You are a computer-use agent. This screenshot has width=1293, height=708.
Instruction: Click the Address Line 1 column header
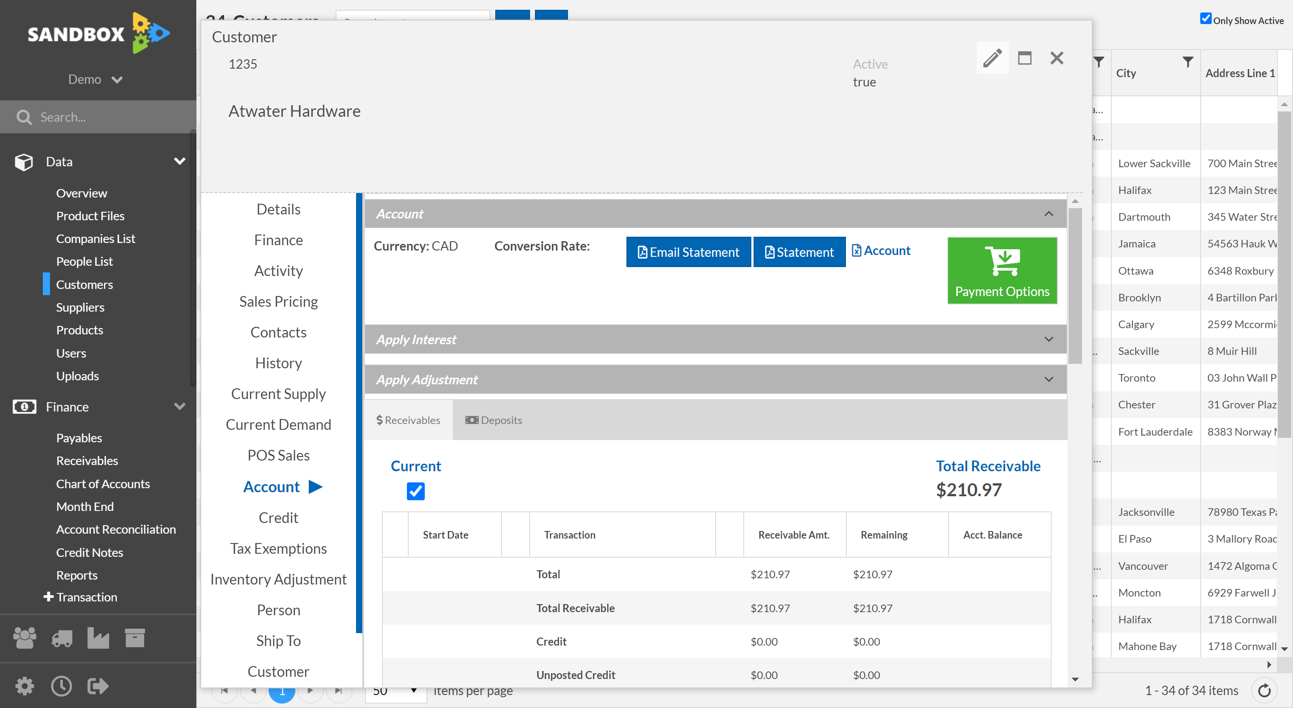[x=1240, y=73]
